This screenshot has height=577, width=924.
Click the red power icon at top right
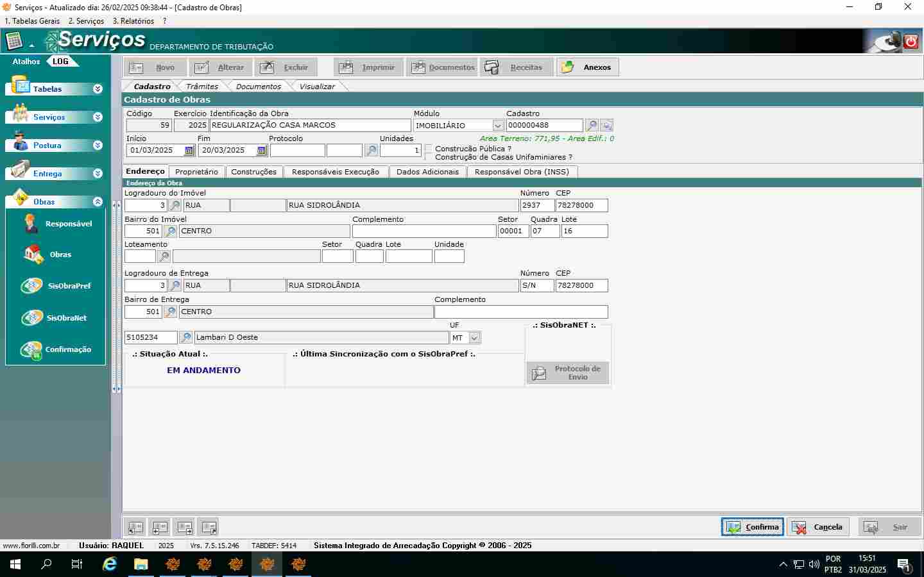[911, 42]
